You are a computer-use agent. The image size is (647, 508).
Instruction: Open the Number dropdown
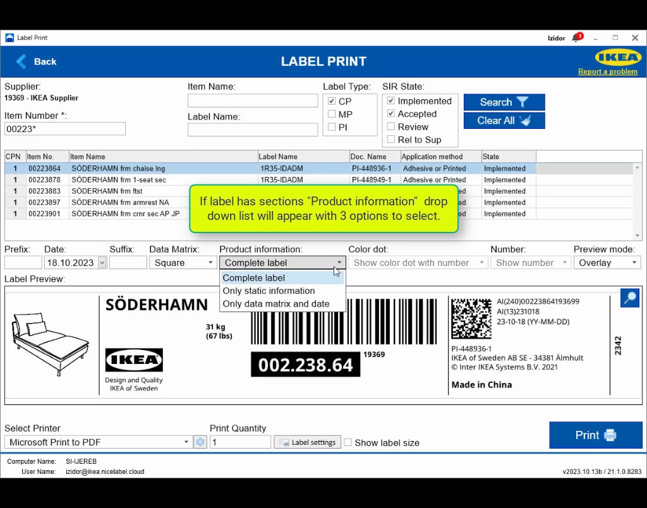pyautogui.click(x=531, y=262)
